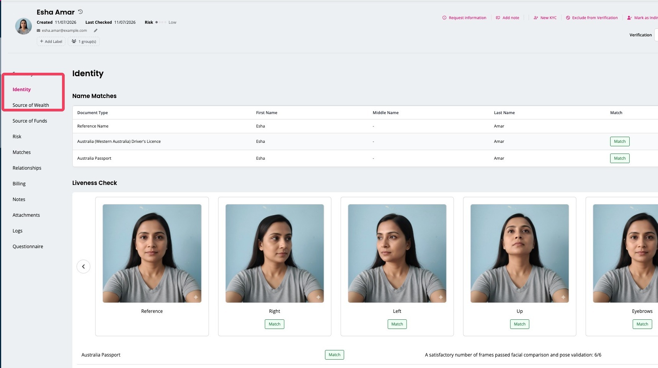
Task: Click the Document Type column header
Action: pyautogui.click(x=93, y=113)
